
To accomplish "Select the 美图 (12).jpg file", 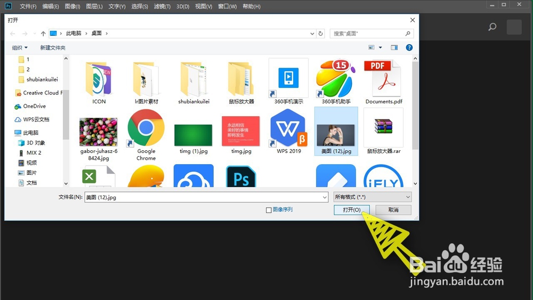I will pos(336,132).
